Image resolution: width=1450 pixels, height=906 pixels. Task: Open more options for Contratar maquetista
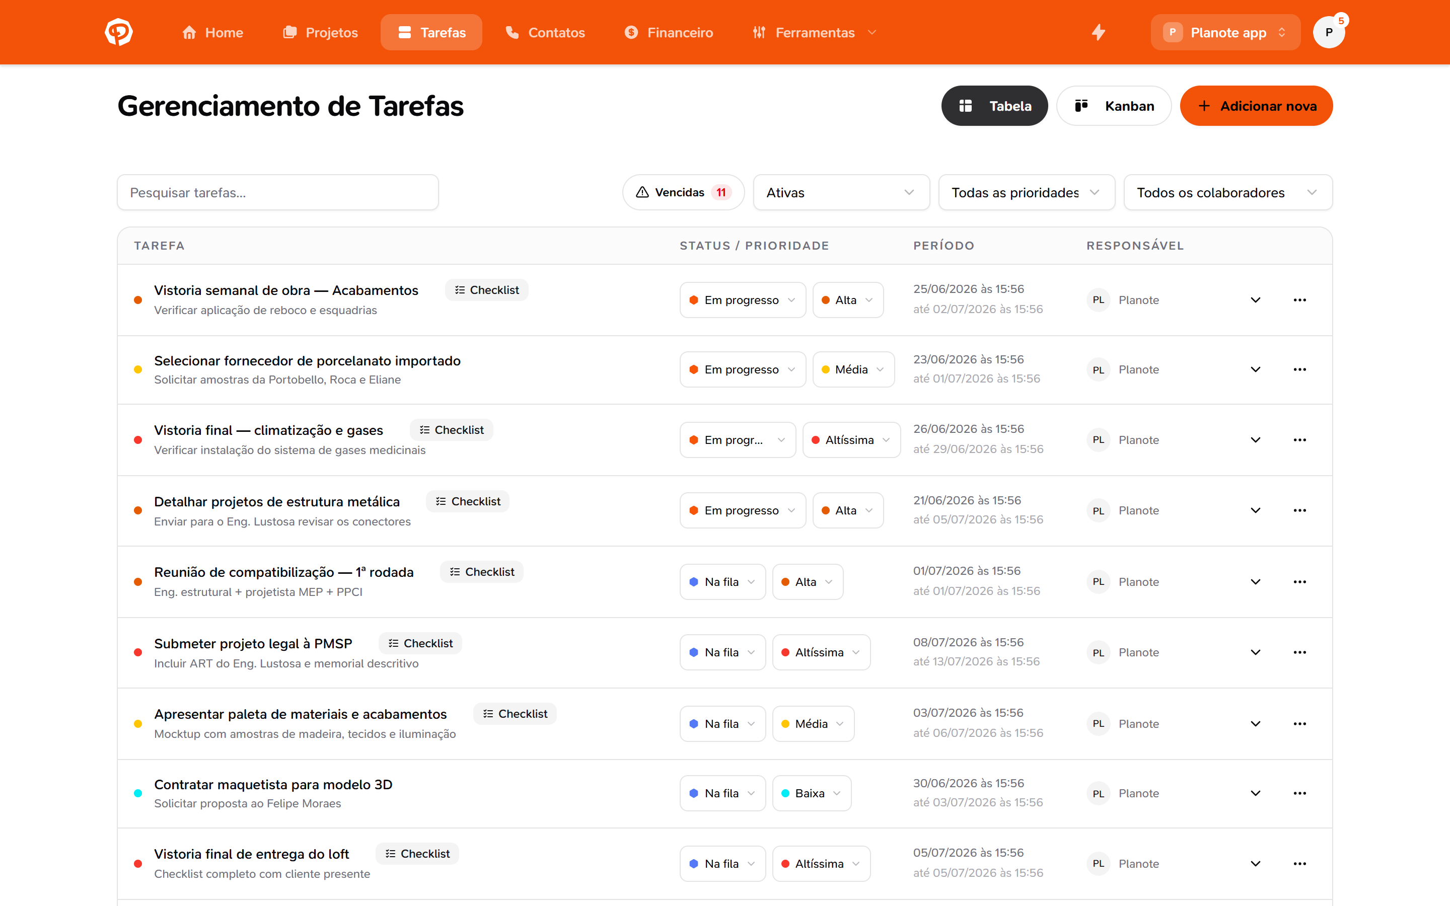pyautogui.click(x=1299, y=793)
